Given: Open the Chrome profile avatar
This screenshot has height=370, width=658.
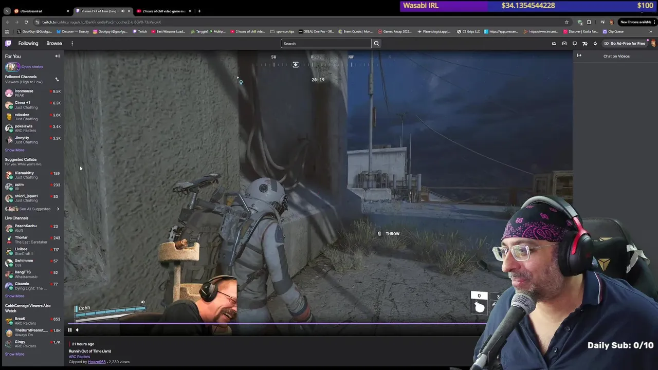Looking at the screenshot, I should pyautogui.click(x=611, y=22).
